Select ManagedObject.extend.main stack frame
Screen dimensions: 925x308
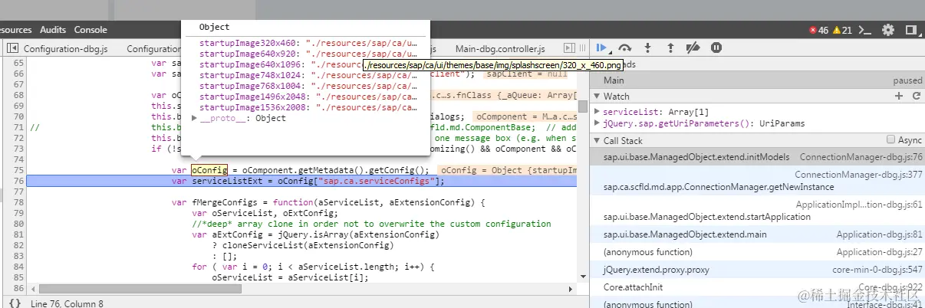pos(758,234)
